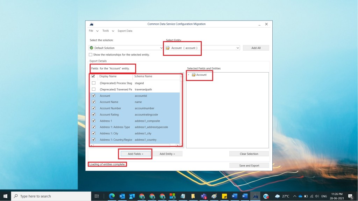Toggle the select-all checkbox in header row

coord(93,76)
